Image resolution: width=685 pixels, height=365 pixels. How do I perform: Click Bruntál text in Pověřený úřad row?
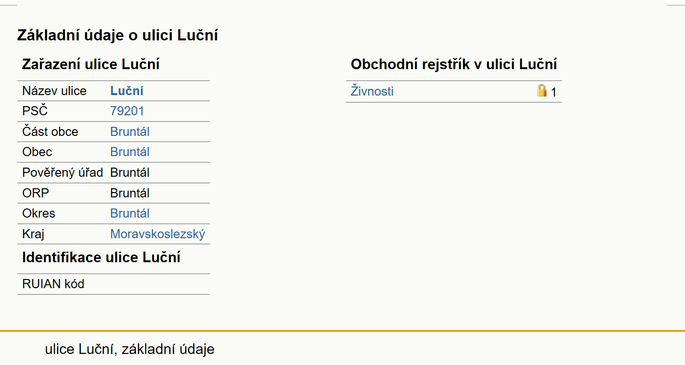click(x=130, y=172)
